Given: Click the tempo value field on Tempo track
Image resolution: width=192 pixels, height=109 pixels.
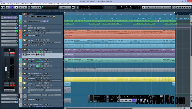Looking at the screenshot, I should (x=31, y=28).
